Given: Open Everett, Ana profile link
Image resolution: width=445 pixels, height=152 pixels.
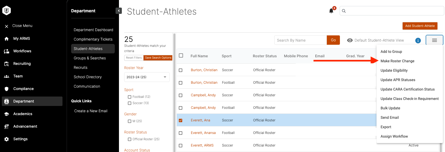Looking at the screenshot, I should 200,120.
